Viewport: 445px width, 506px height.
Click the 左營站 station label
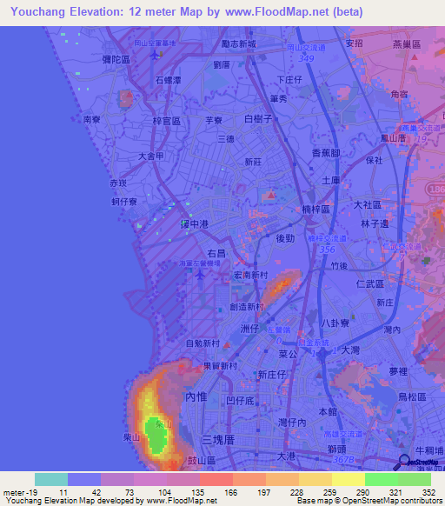279,330
